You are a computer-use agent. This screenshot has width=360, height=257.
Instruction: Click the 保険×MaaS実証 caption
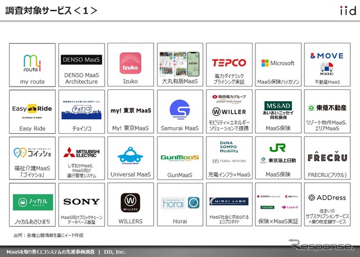tap(278, 221)
